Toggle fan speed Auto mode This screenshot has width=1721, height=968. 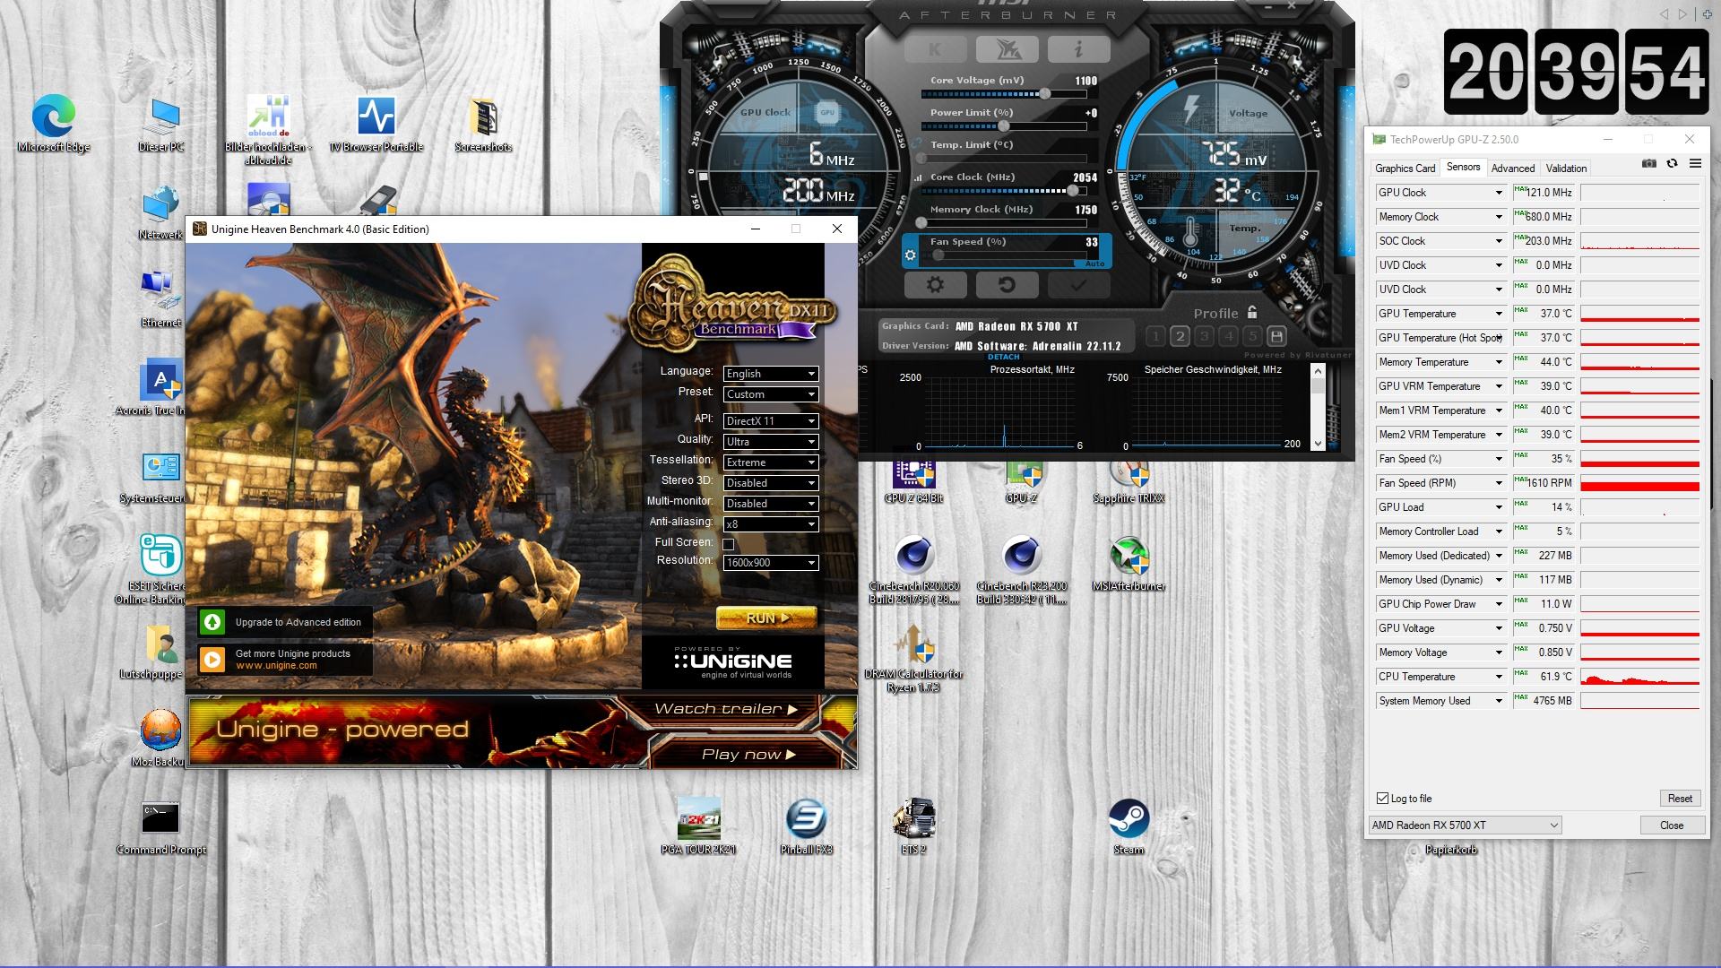pos(1094,264)
